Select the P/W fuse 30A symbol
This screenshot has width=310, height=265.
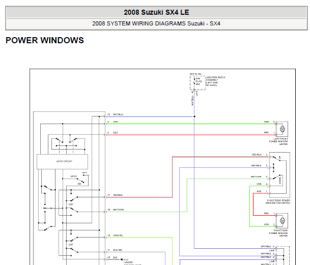194,81
